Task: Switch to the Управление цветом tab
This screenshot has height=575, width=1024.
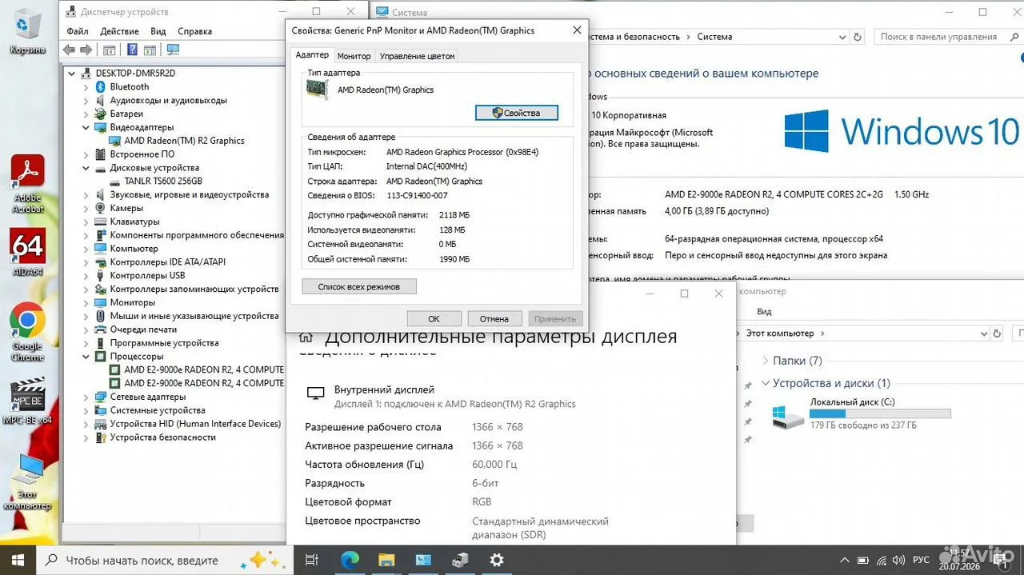Action: click(x=417, y=56)
